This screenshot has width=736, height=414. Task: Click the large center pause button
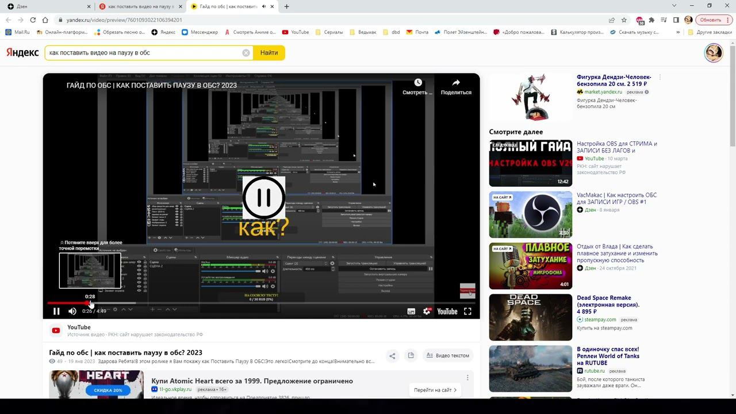pyautogui.click(x=264, y=197)
